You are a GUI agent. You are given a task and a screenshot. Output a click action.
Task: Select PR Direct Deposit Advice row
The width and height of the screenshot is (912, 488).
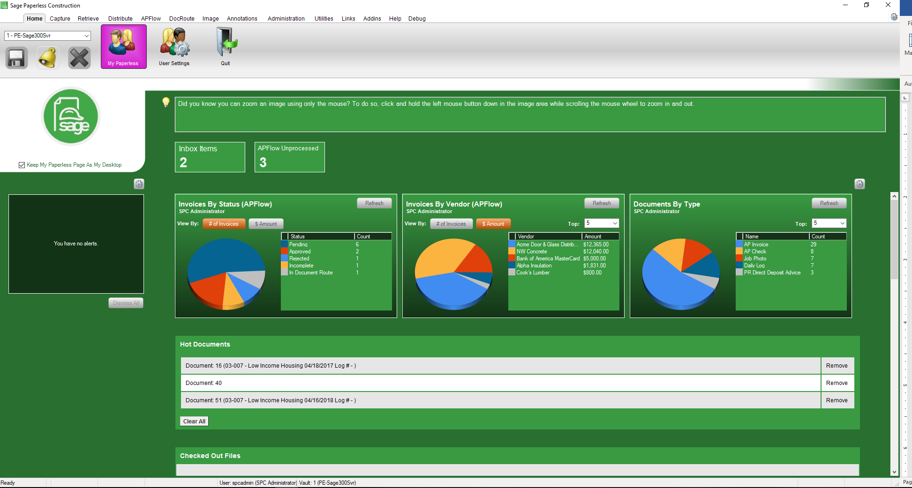coord(791,273)
